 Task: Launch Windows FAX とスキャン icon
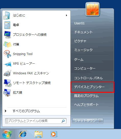coord(7,73)
